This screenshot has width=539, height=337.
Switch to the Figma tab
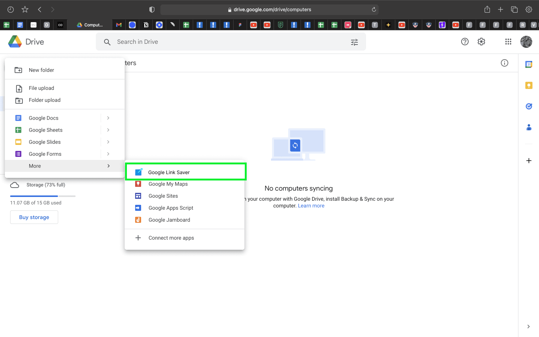point(240,25)
